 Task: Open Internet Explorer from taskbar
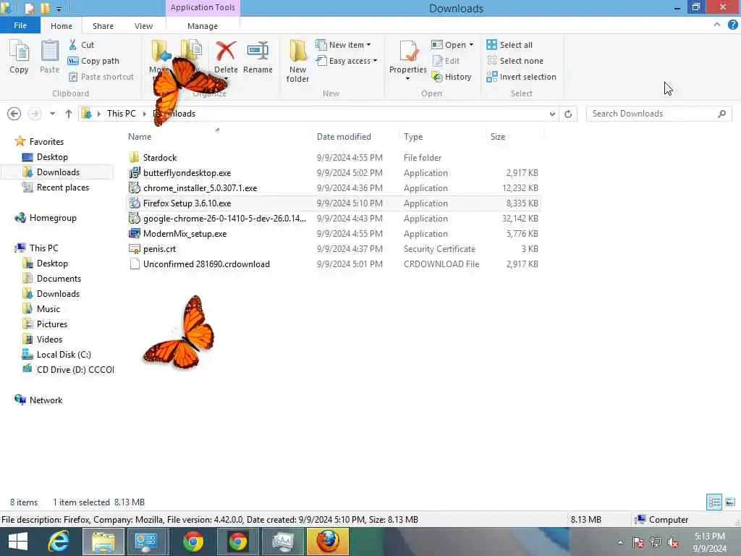59,542
